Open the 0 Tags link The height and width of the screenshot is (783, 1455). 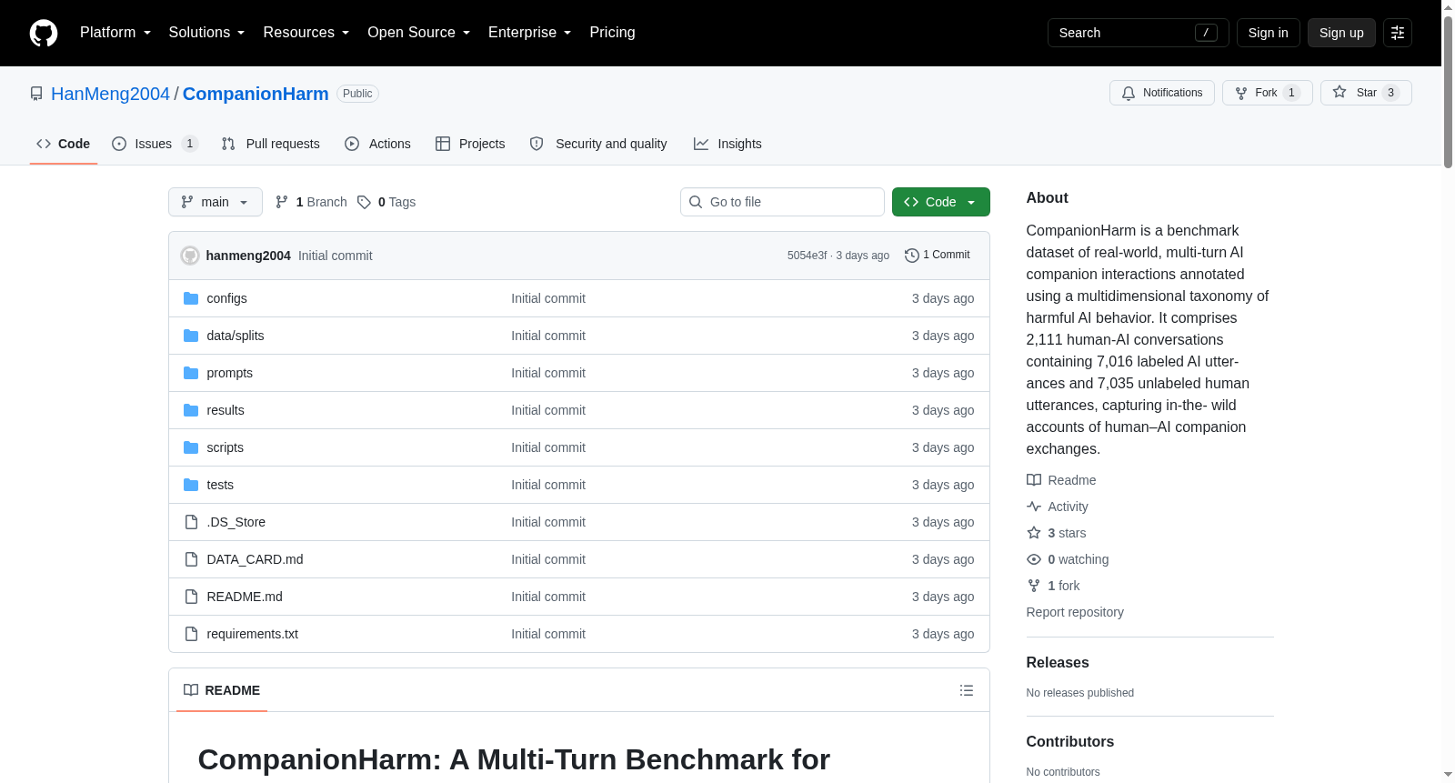coord(386,202)
